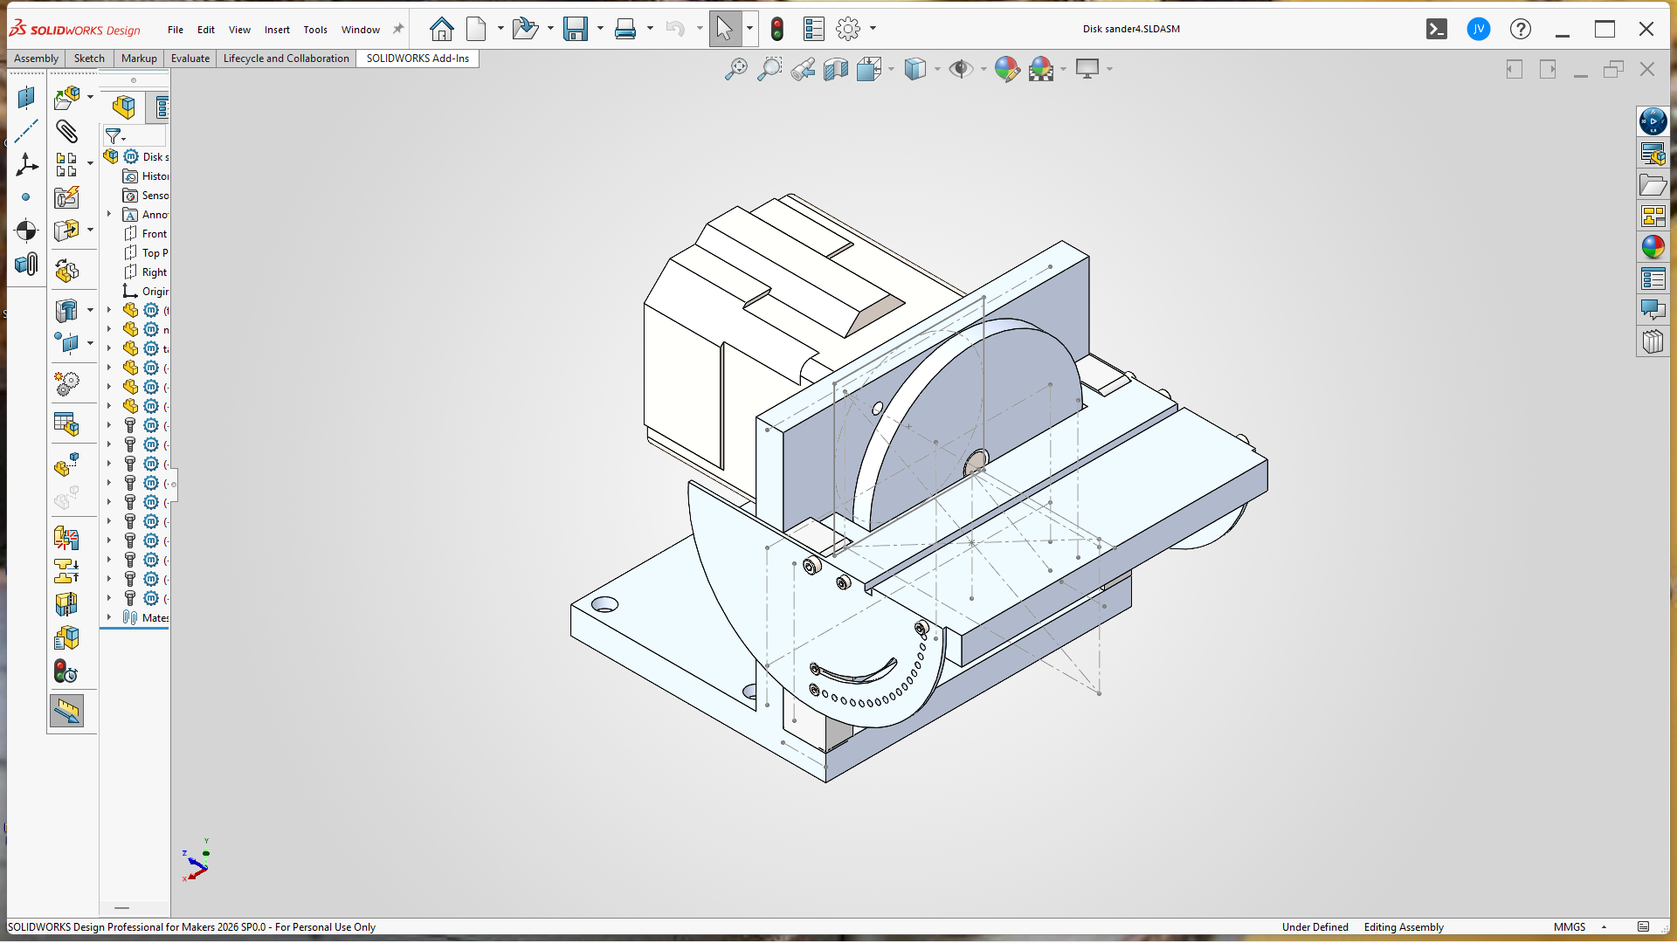Image resolution: width=1677 pixels, height=943 pixels.
Task: Click the JV user account button
Action: click(1478, 29)
